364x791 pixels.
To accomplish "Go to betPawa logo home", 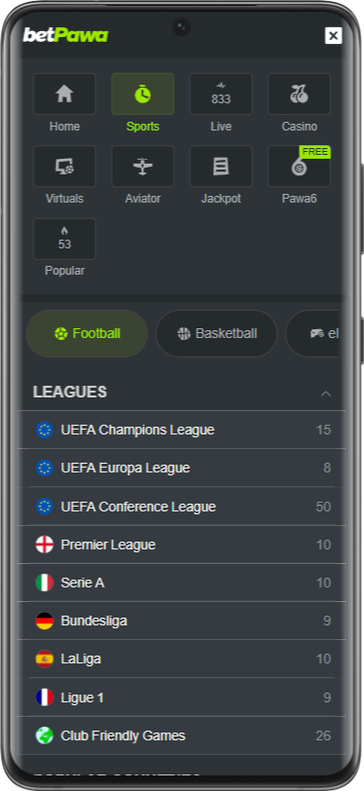I will 65,35.
